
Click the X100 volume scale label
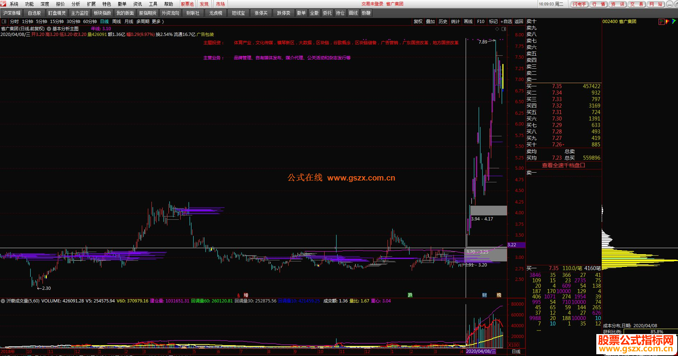(514, 345)
